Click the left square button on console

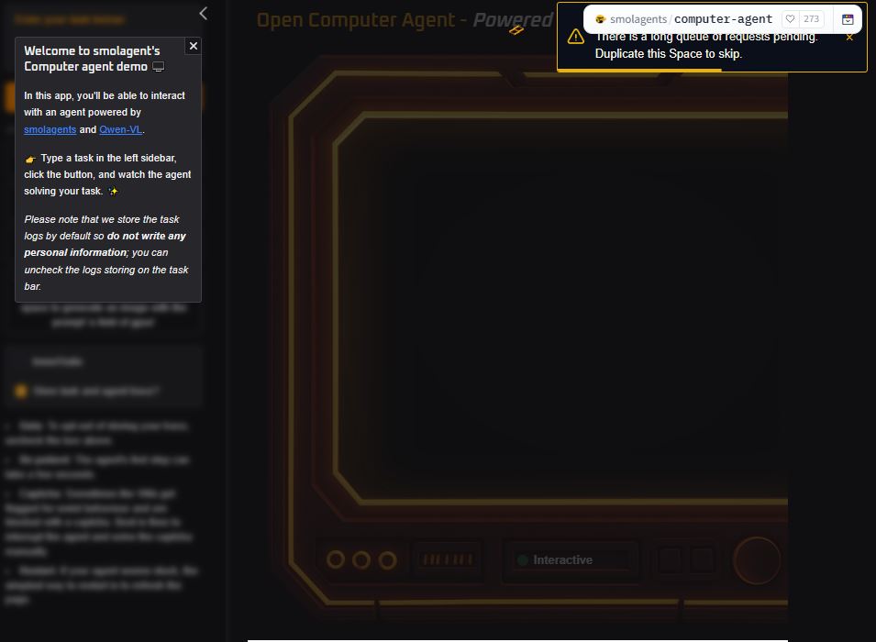point(671,559)
